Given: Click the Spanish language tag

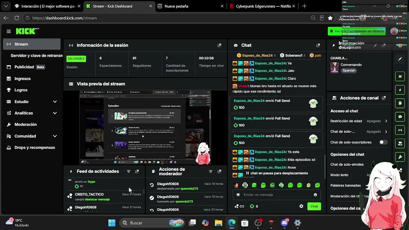Looking at the screenshot, I should click(x=349, y=71).
